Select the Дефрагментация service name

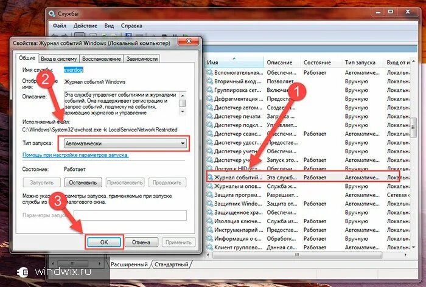click(x=239, y=99)
